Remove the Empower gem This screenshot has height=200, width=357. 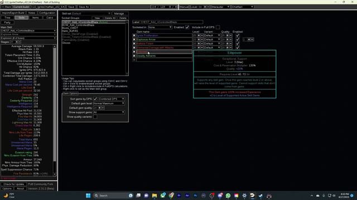pos(134,52)
